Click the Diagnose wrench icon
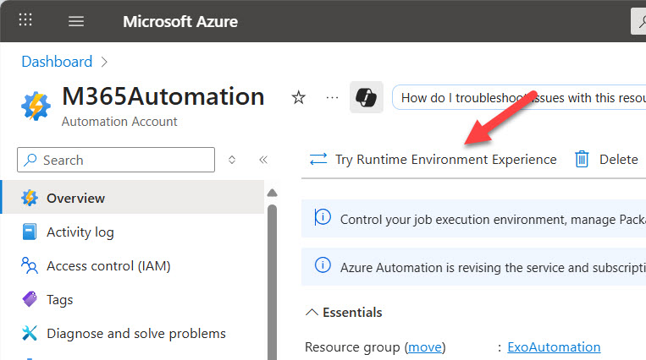This screenshot has height=360, width=646. click(30, 333)
